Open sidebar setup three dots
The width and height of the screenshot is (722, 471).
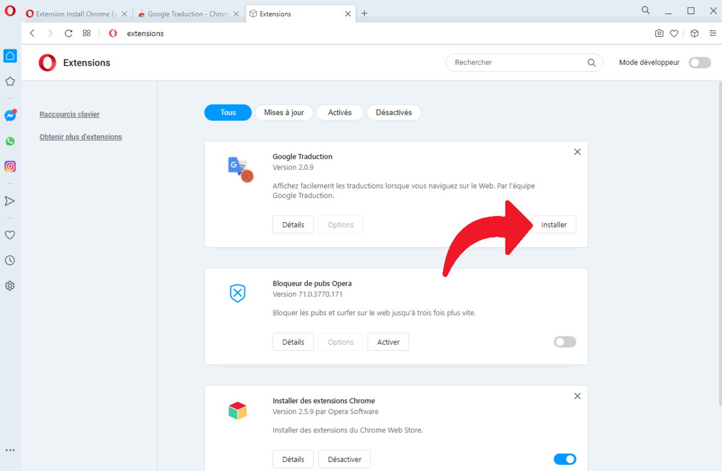pos(10,450)
